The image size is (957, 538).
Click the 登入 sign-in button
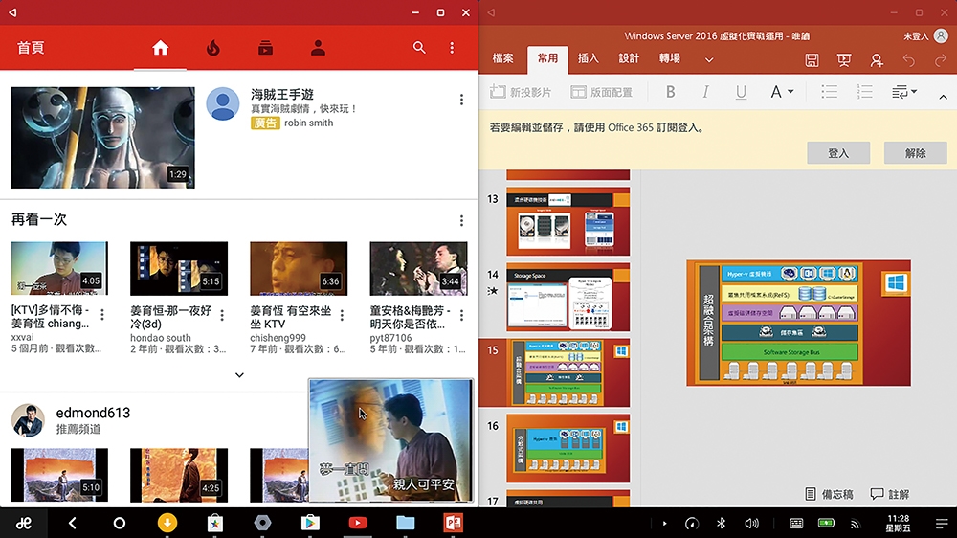click(838, 153)
